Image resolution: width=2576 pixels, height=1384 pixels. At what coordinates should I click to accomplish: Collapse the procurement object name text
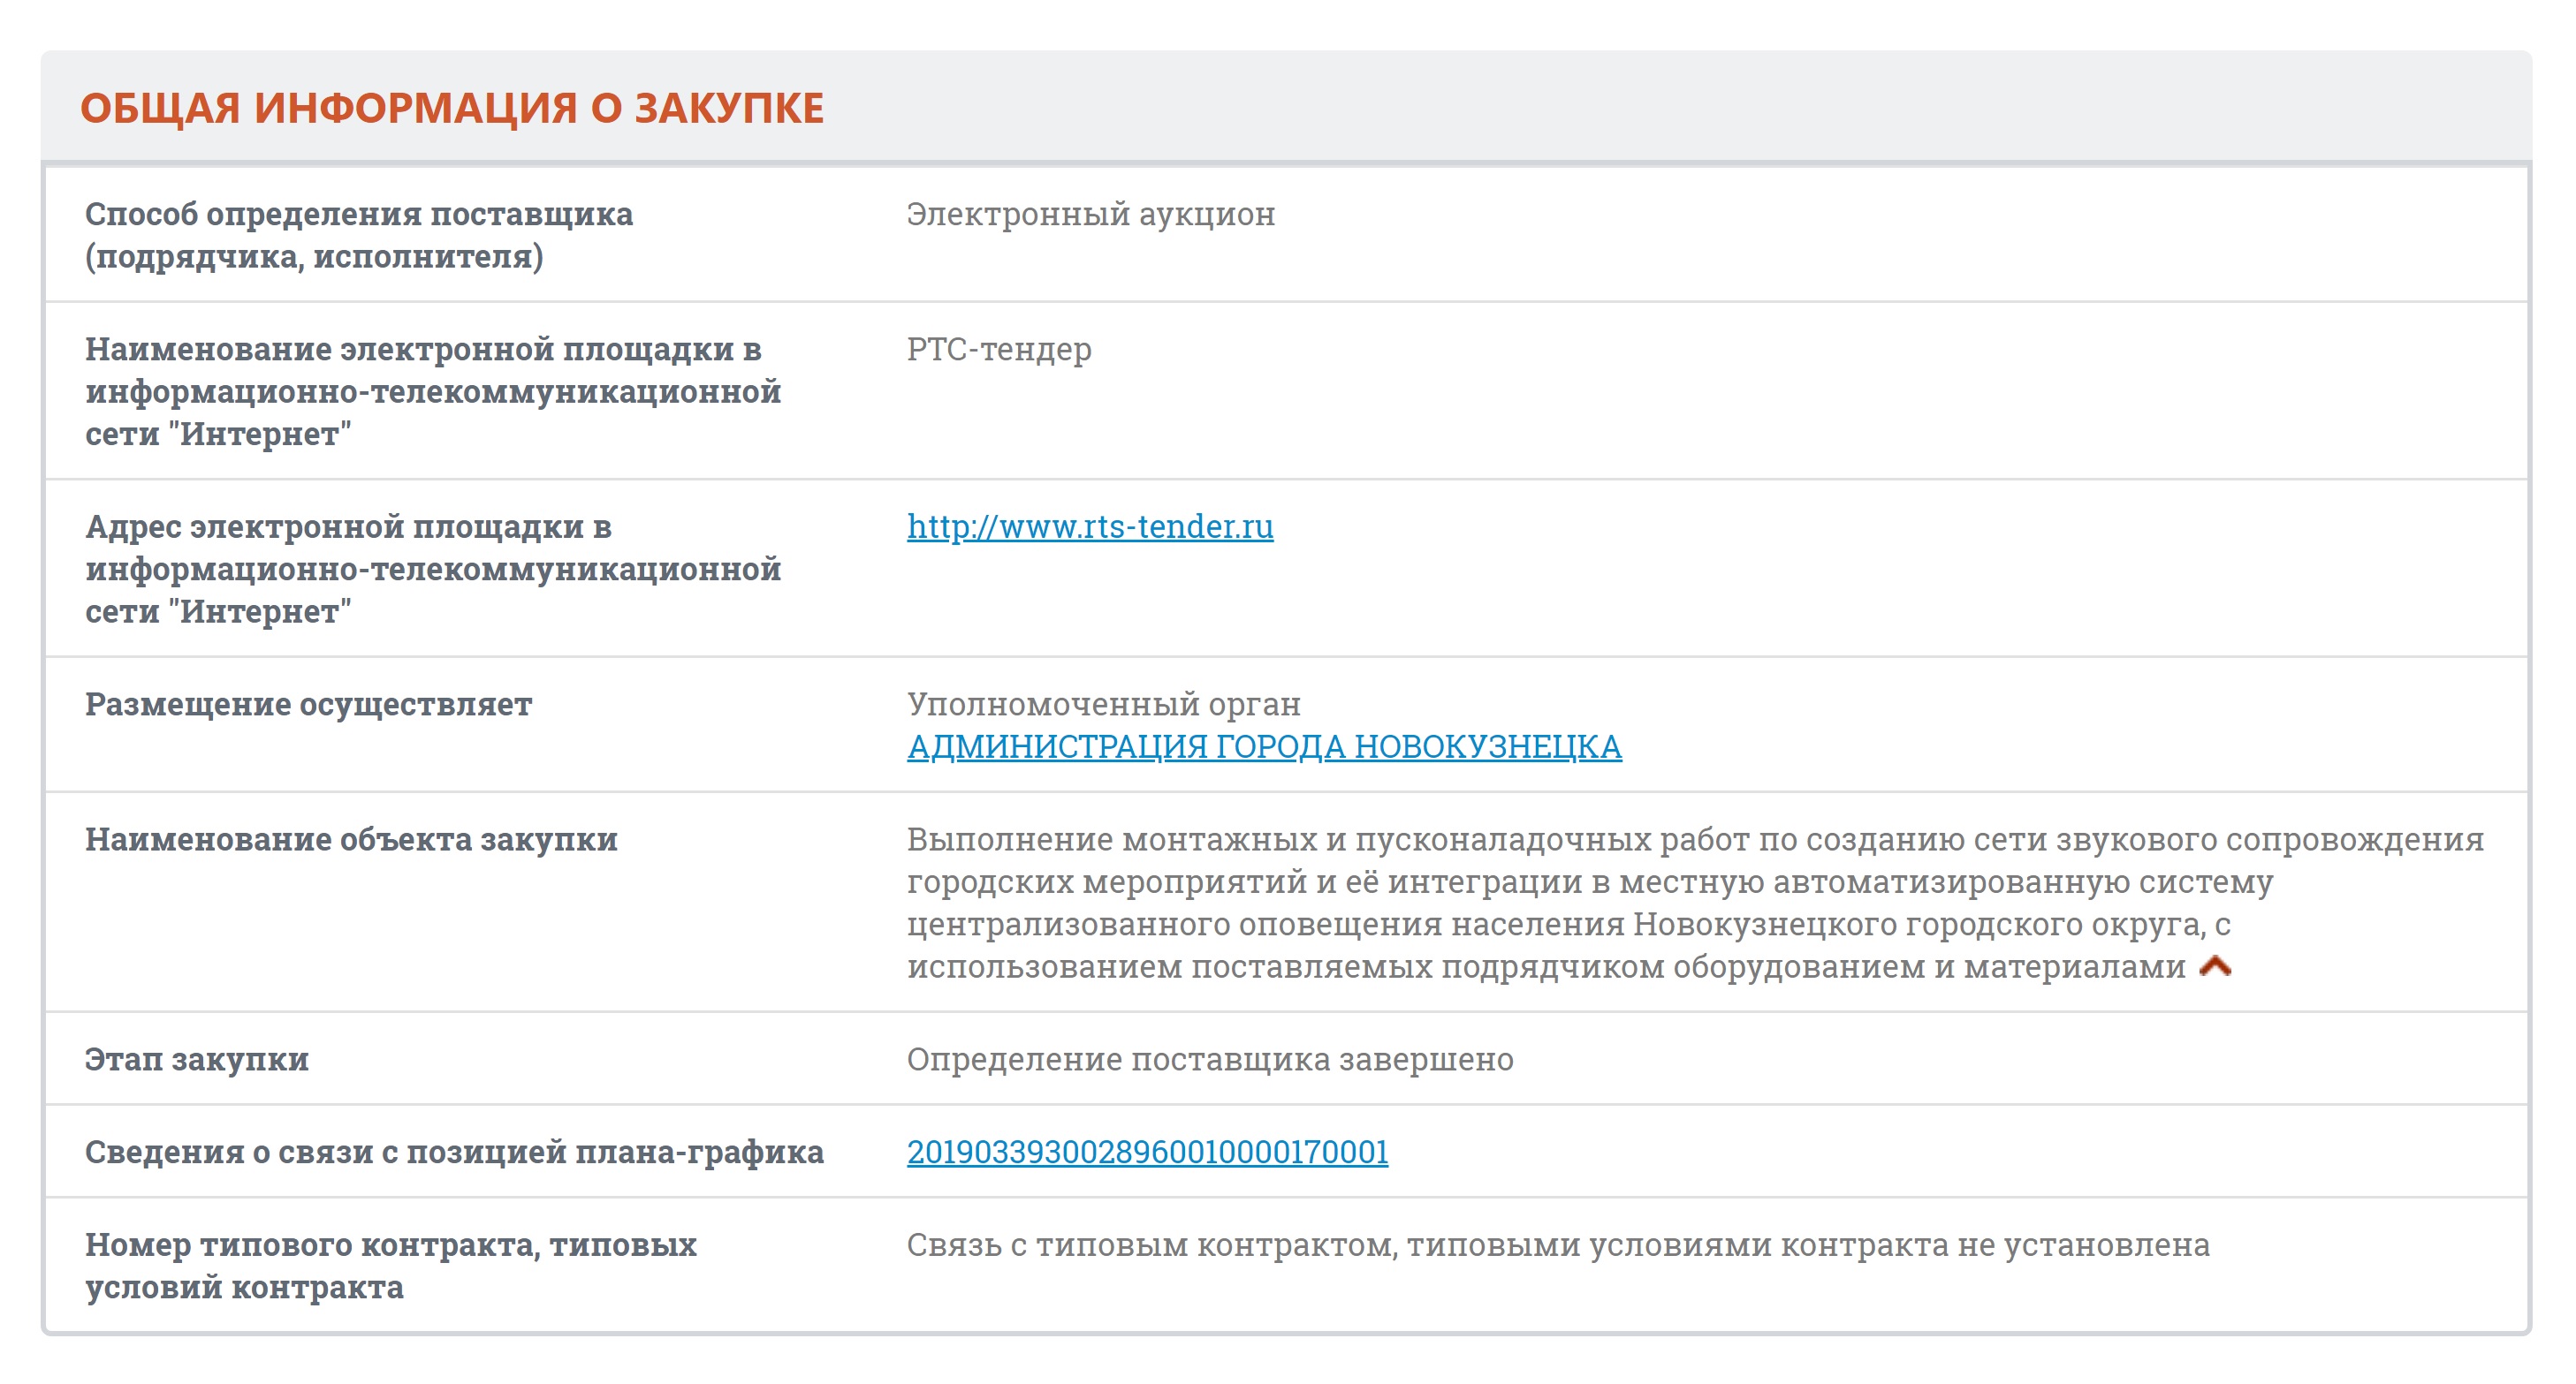click(x=2215, y=966)
